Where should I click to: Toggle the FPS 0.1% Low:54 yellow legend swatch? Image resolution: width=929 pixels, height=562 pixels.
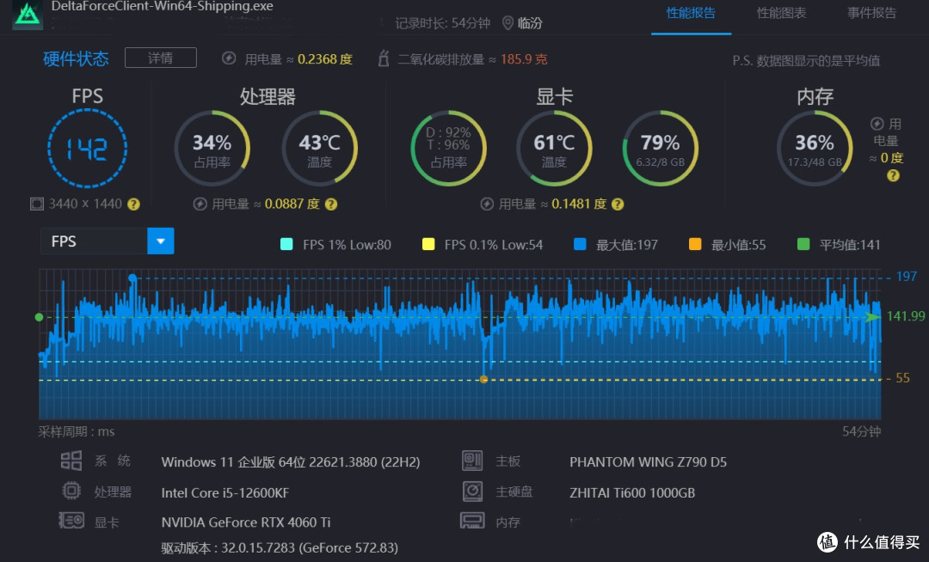pos(428,244)
